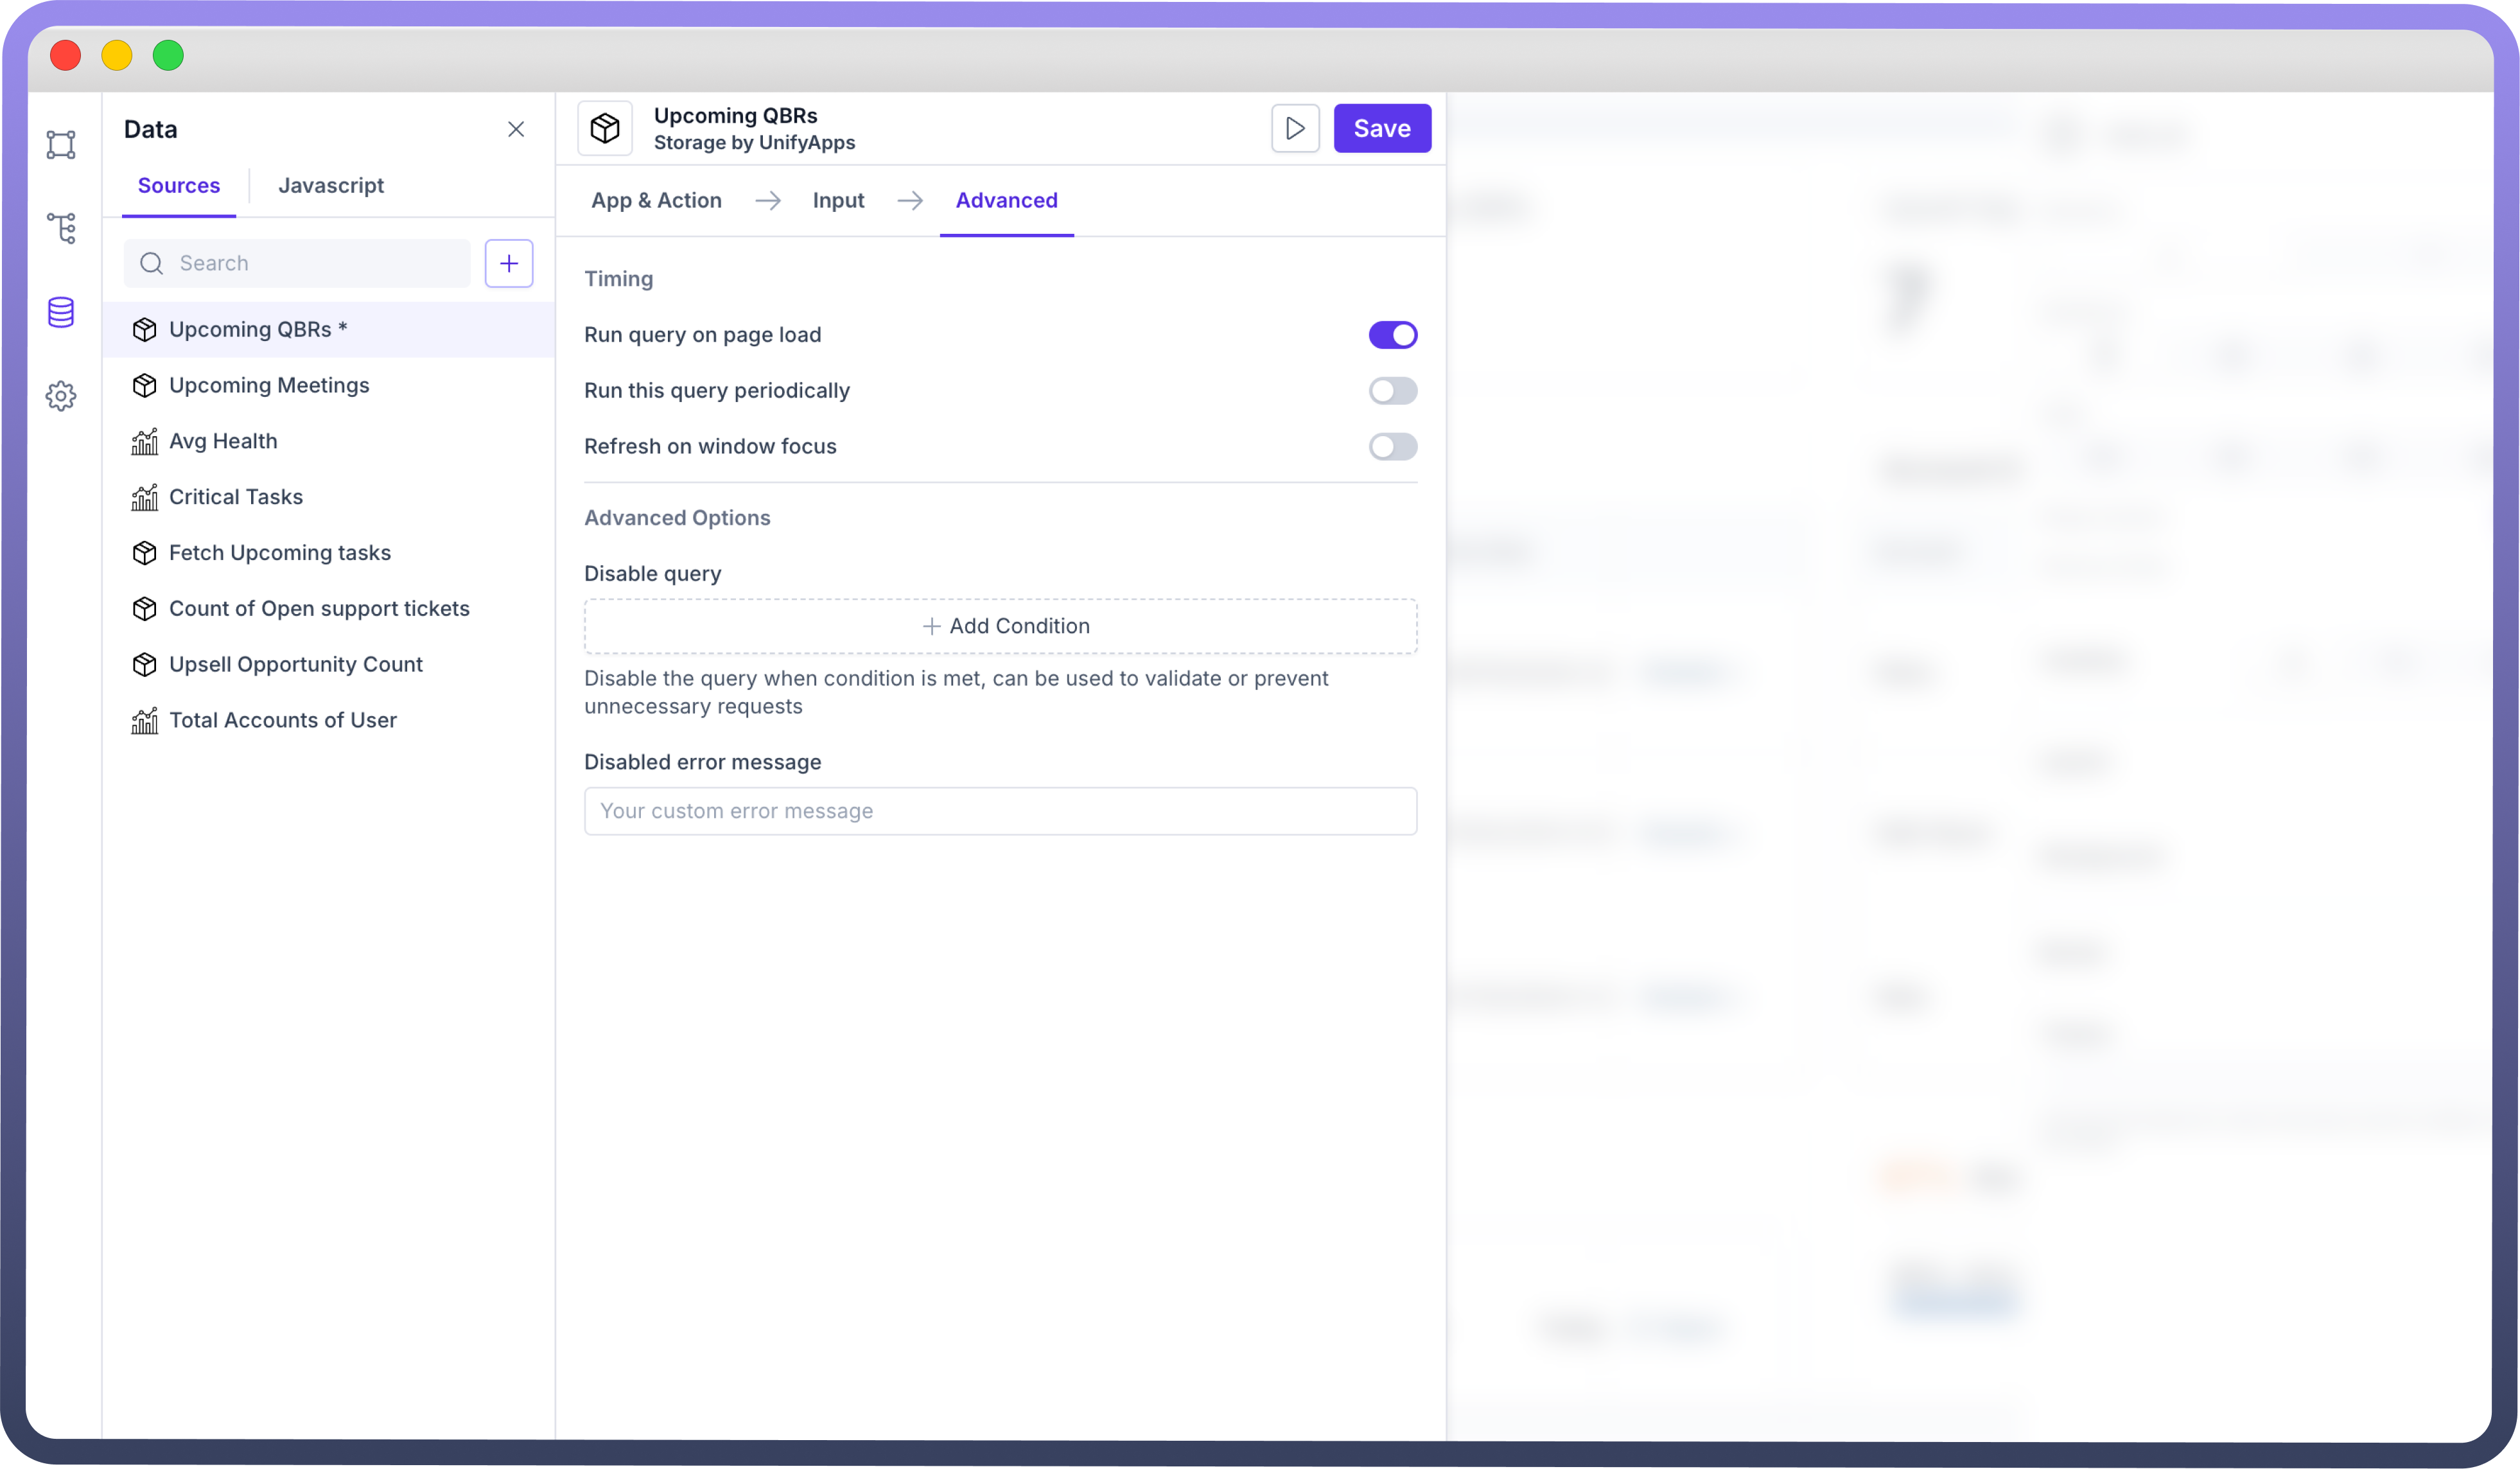Open the canvas frame icon in left sidebar
The width and height of the screenshot is (2520, 1469).
[x=61, y=145]
